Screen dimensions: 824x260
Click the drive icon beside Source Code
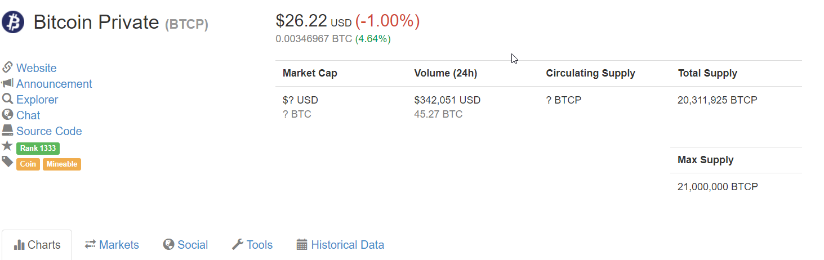[7, 131]
